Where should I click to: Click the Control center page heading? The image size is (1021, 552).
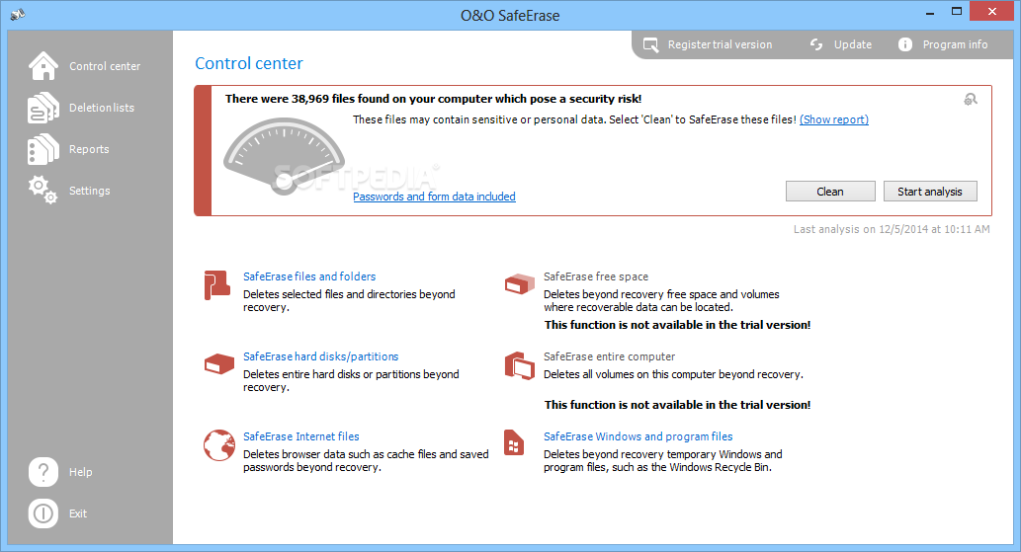[249, 63]
